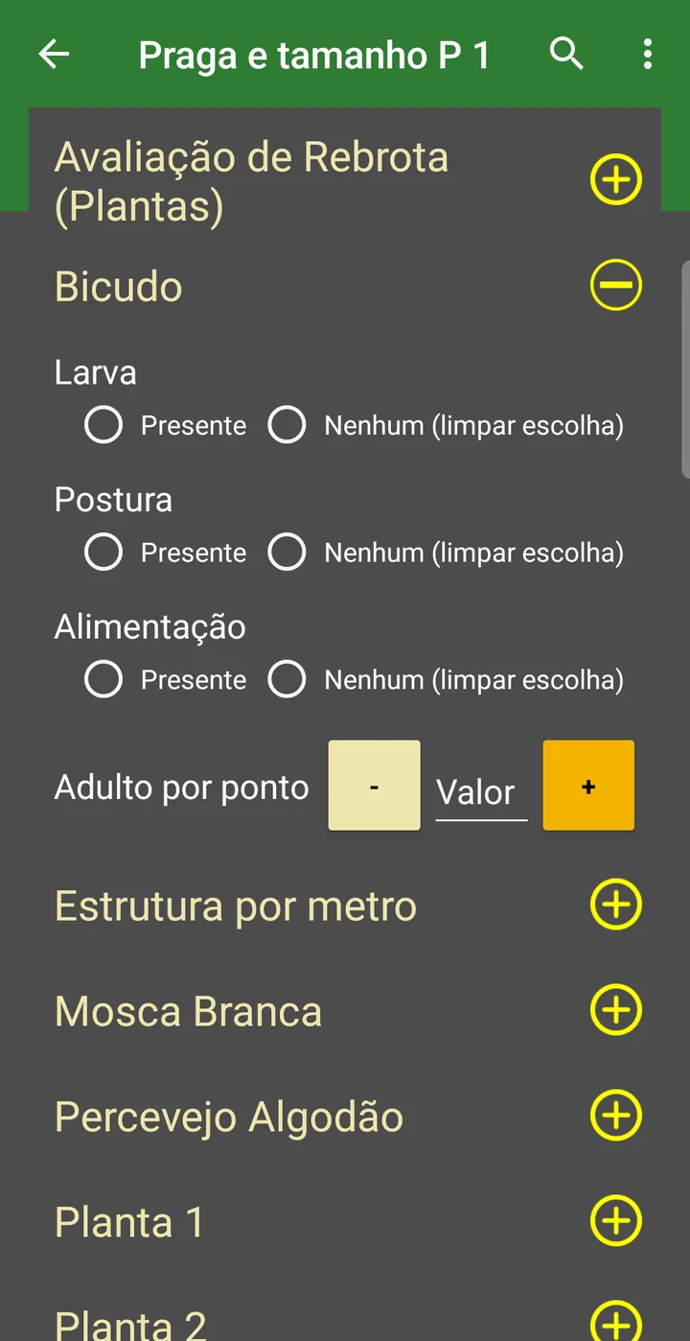Click the vertical scrollbar handle

685,369
